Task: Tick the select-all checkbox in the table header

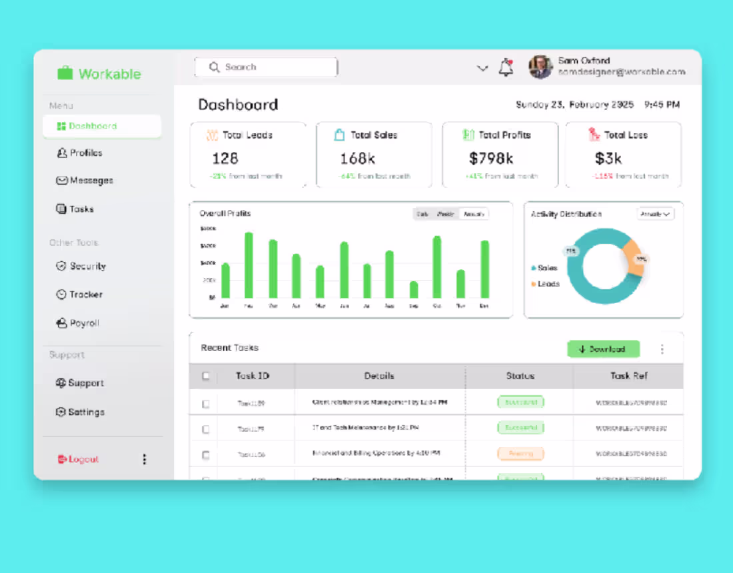Action: [206, 376]
